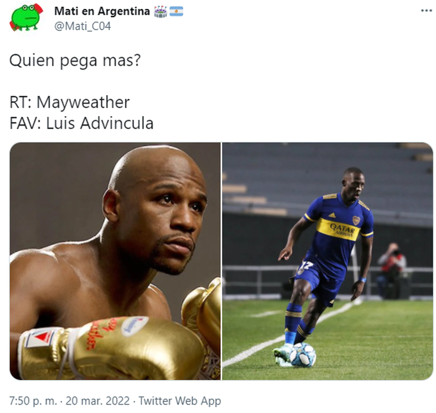
Task: Open the green frog profile avatar
Action: pyautogui.click(x=27, y=17)
